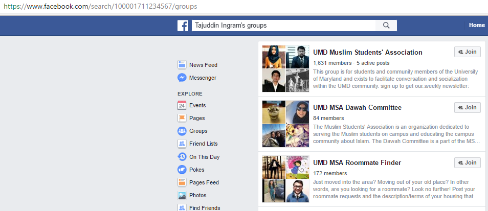Click the Pokes icon
This screenshot has width=488, height=211.
[x=182, y=170]
